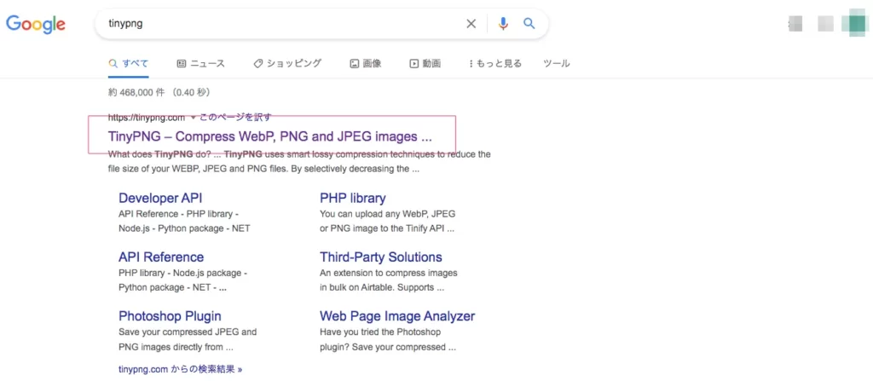873x381 pixels.
Task: Open the もっと見る menu
Action: coord(495,63)
